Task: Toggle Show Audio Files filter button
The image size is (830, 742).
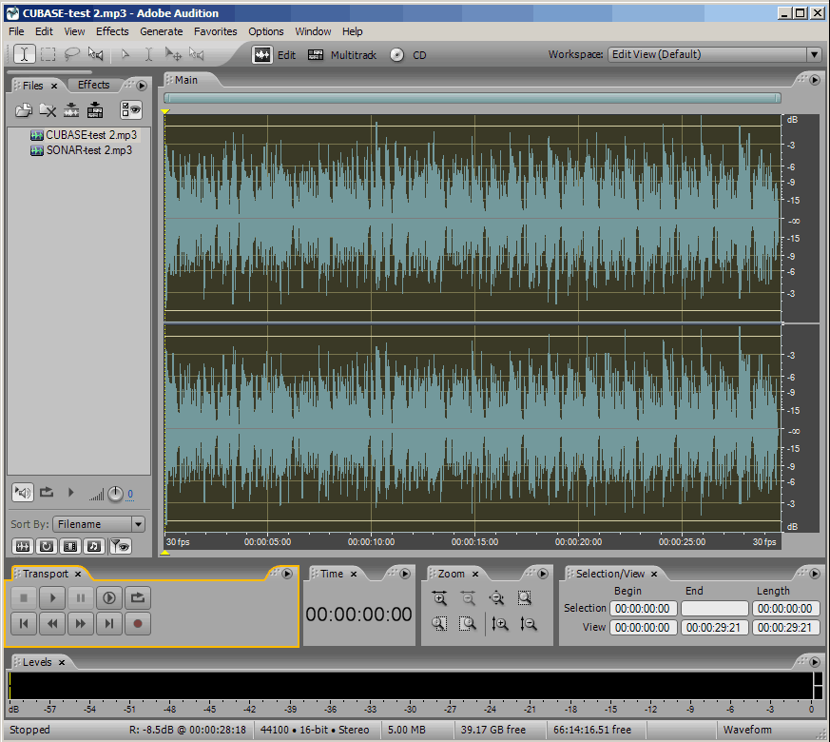Action: (x=22, y=546)
